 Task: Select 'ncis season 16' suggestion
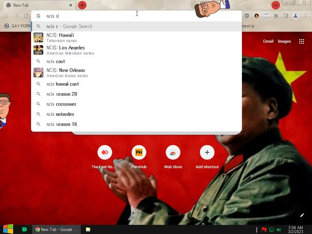(136, 124)
